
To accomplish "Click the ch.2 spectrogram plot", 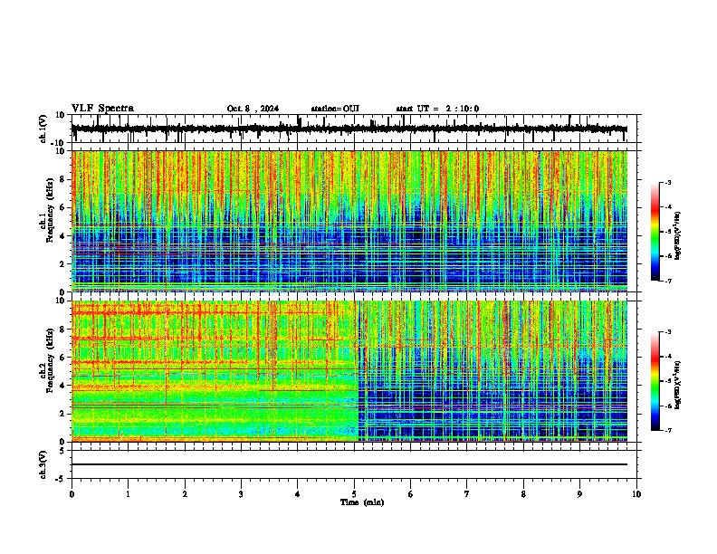I will pyautogui.click(x=349, y=371).
